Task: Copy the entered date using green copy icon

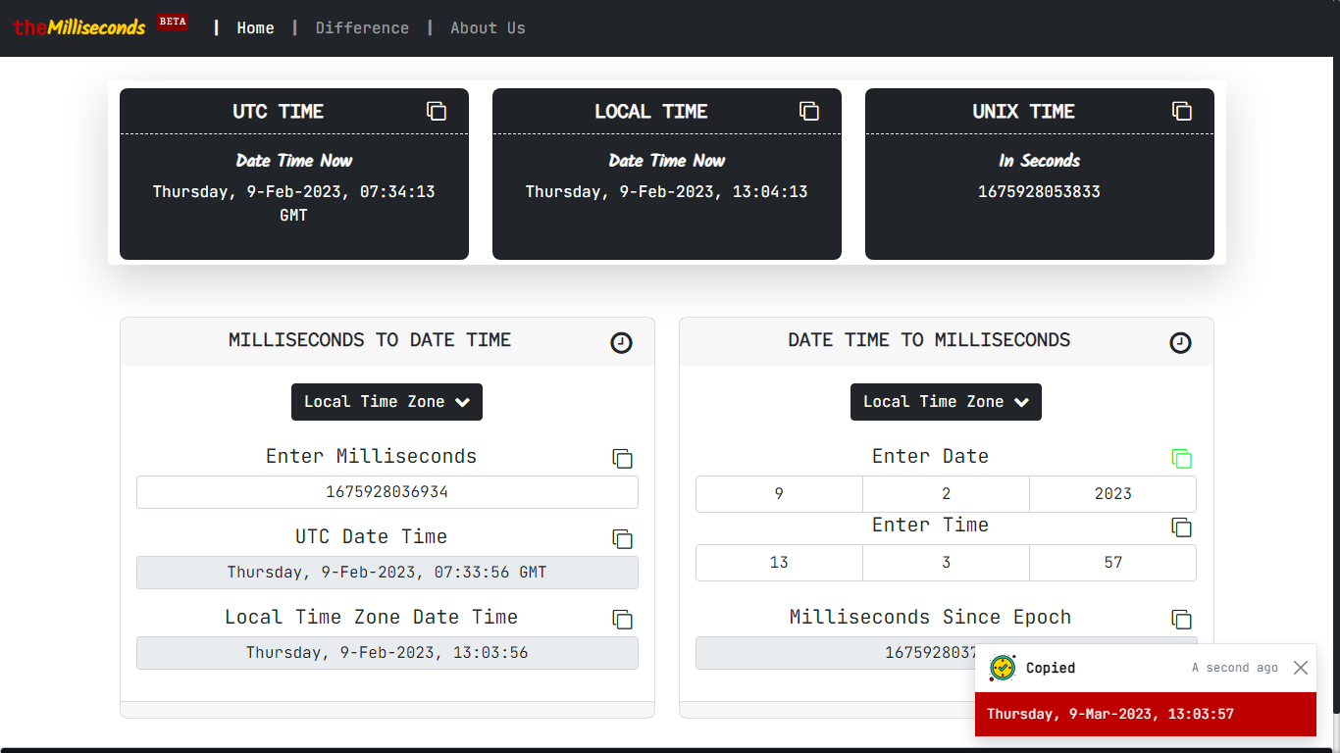Action: [x=1181, y=458]
